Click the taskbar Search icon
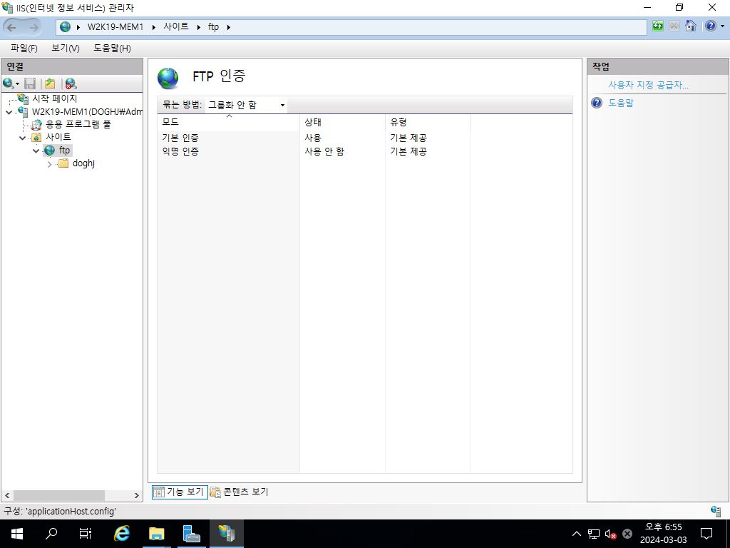 51,534
